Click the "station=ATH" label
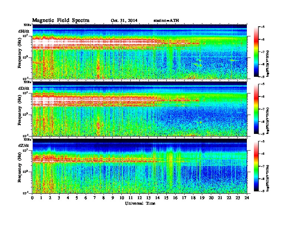294x227 pixels. click(x=166, y=21)
